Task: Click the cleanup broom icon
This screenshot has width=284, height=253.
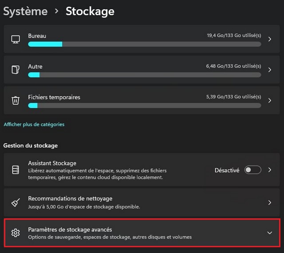Action: click(x=16, y=202)
